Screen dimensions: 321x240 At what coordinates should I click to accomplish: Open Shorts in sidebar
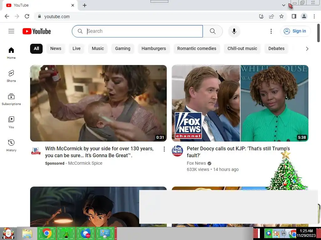coord(11,76)
